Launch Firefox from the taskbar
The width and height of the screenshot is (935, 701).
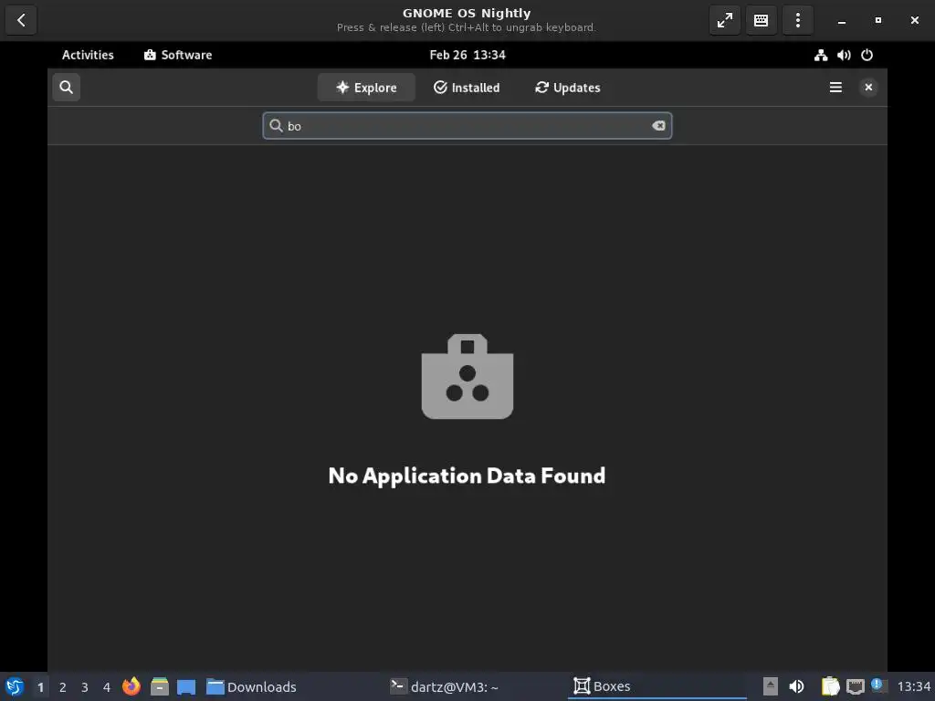[131, 686]
